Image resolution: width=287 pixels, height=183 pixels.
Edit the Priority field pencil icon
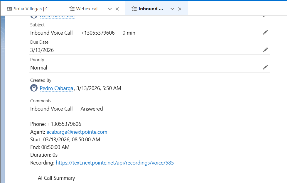[x=265, y=67]
